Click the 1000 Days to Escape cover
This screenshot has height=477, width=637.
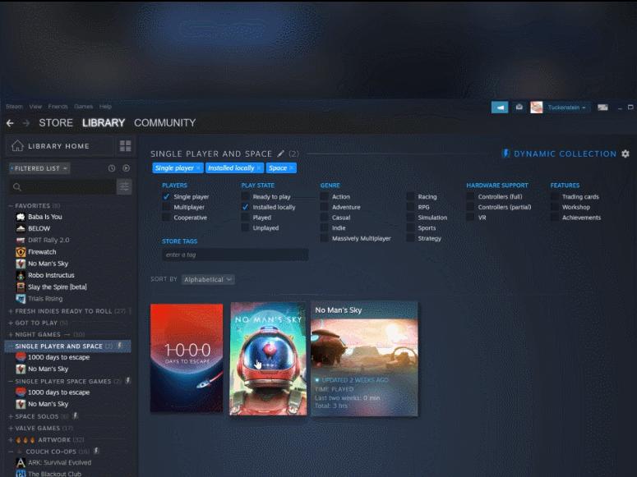click(x=187, y=357)
